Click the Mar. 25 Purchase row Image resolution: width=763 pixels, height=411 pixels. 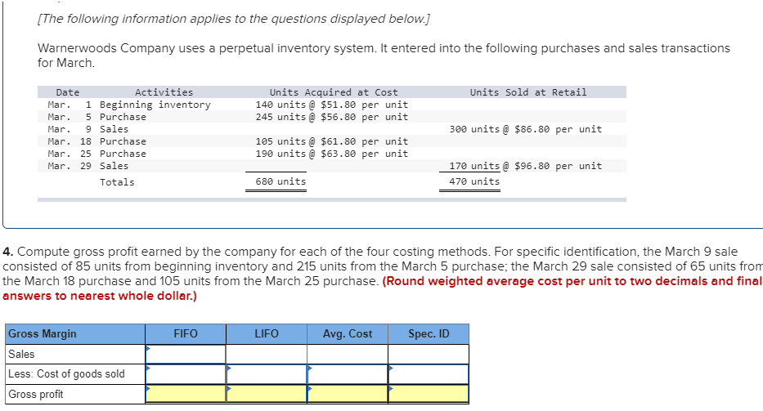tap(332, 154)
